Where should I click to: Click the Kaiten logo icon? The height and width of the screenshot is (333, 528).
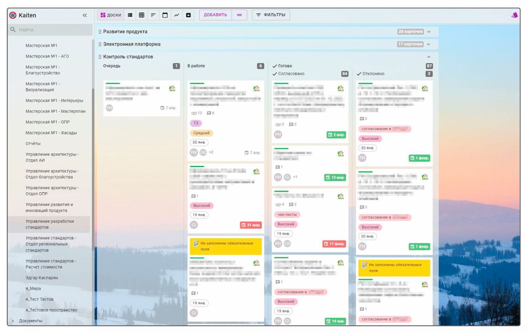13,15
